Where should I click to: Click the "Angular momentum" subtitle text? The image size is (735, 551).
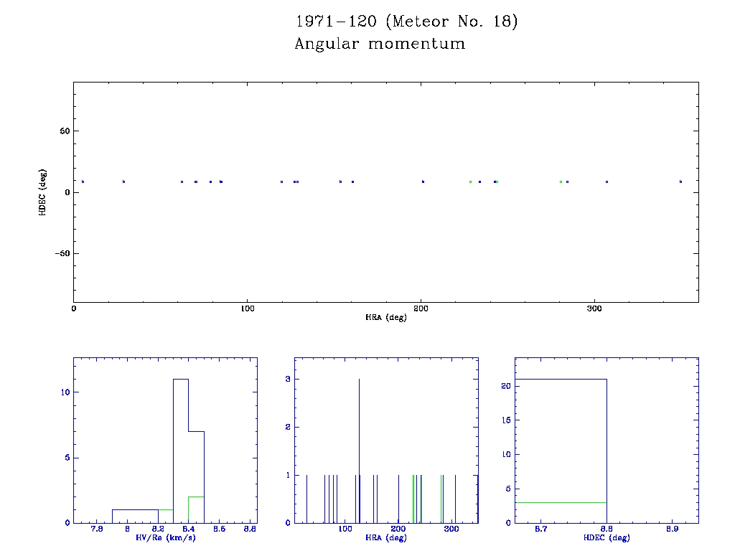click(x=380, y=44)
